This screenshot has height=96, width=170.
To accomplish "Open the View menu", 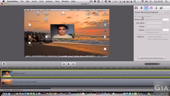I will (x=57, y=1).
